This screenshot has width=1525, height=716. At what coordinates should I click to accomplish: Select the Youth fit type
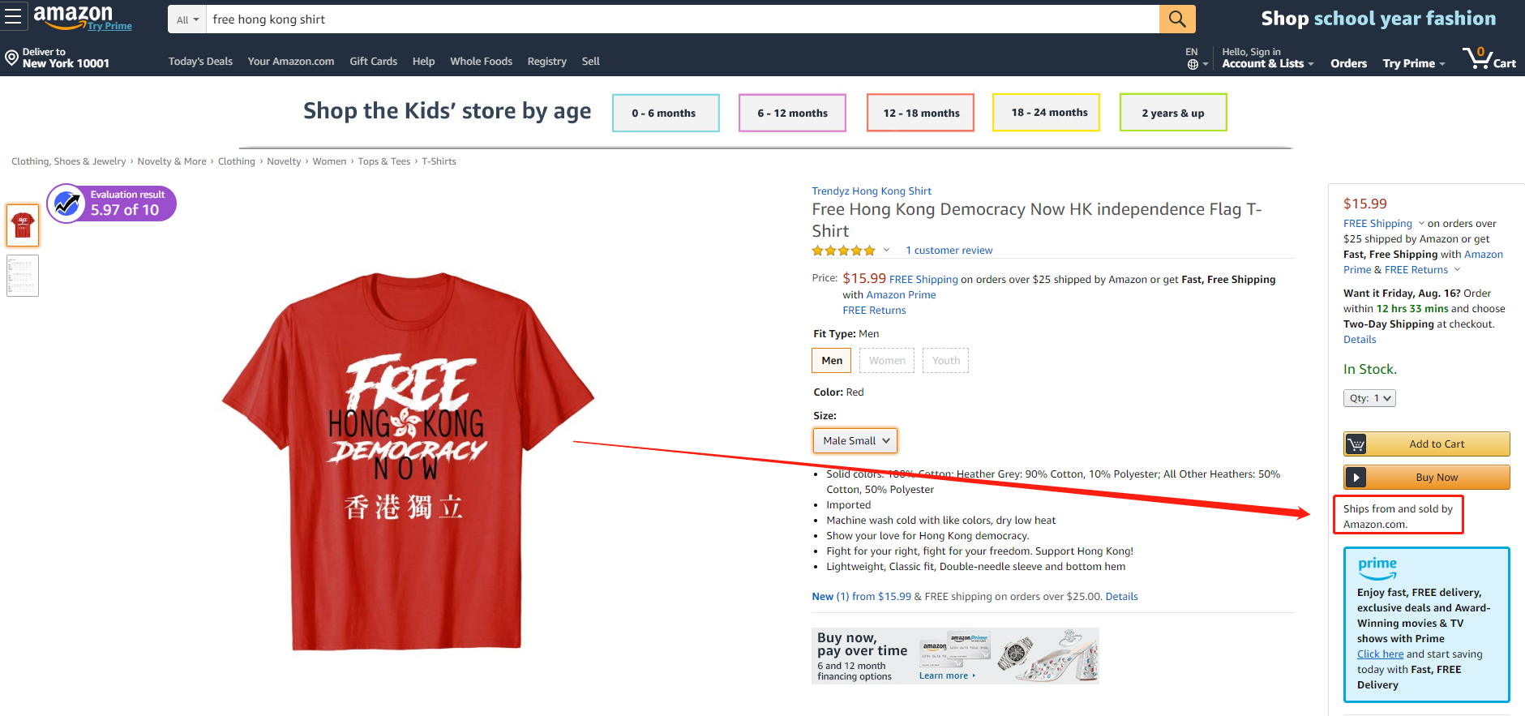pyautogui.click(x=945, y=361)
